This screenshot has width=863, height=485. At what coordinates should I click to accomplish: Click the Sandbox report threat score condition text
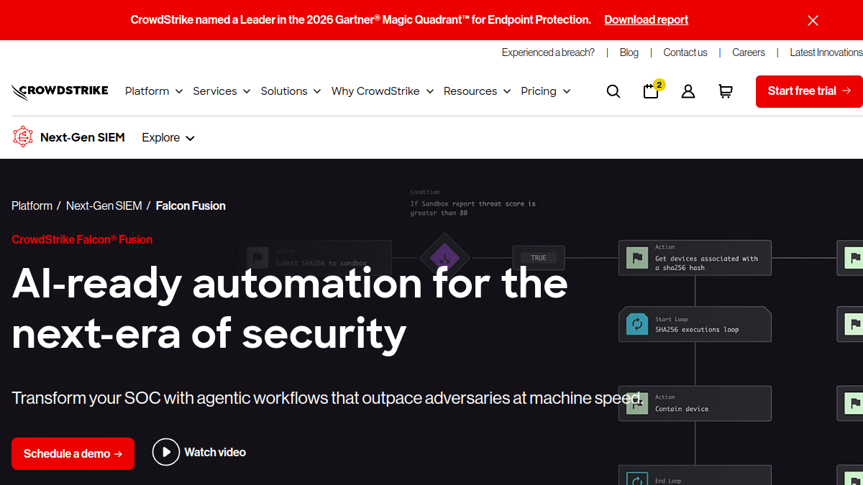473,208
